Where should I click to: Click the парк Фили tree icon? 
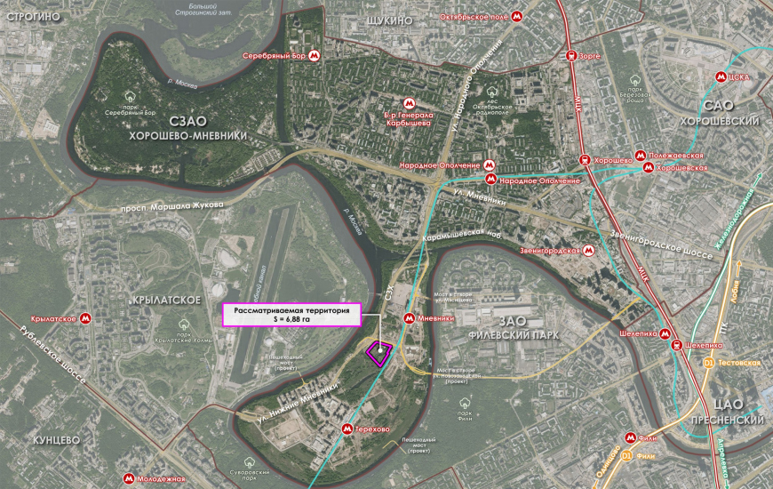[x=465, y=405]
